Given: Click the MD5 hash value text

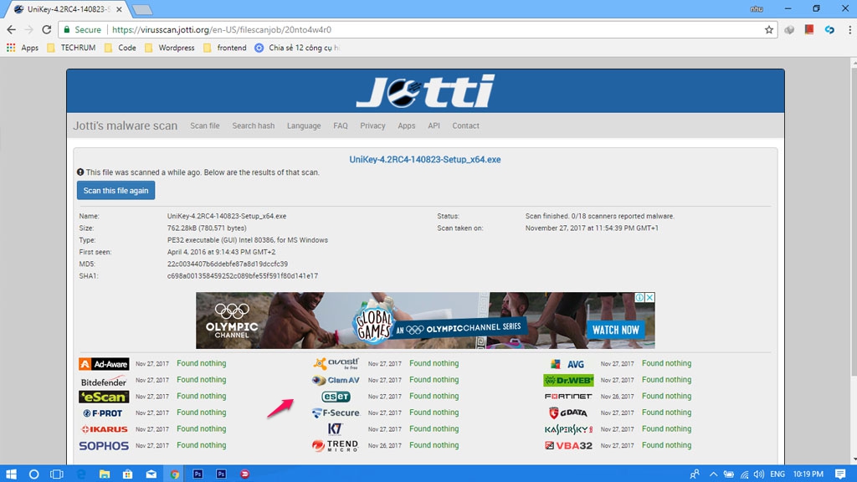Looking at the screenshot, I should tap(228, 264).
